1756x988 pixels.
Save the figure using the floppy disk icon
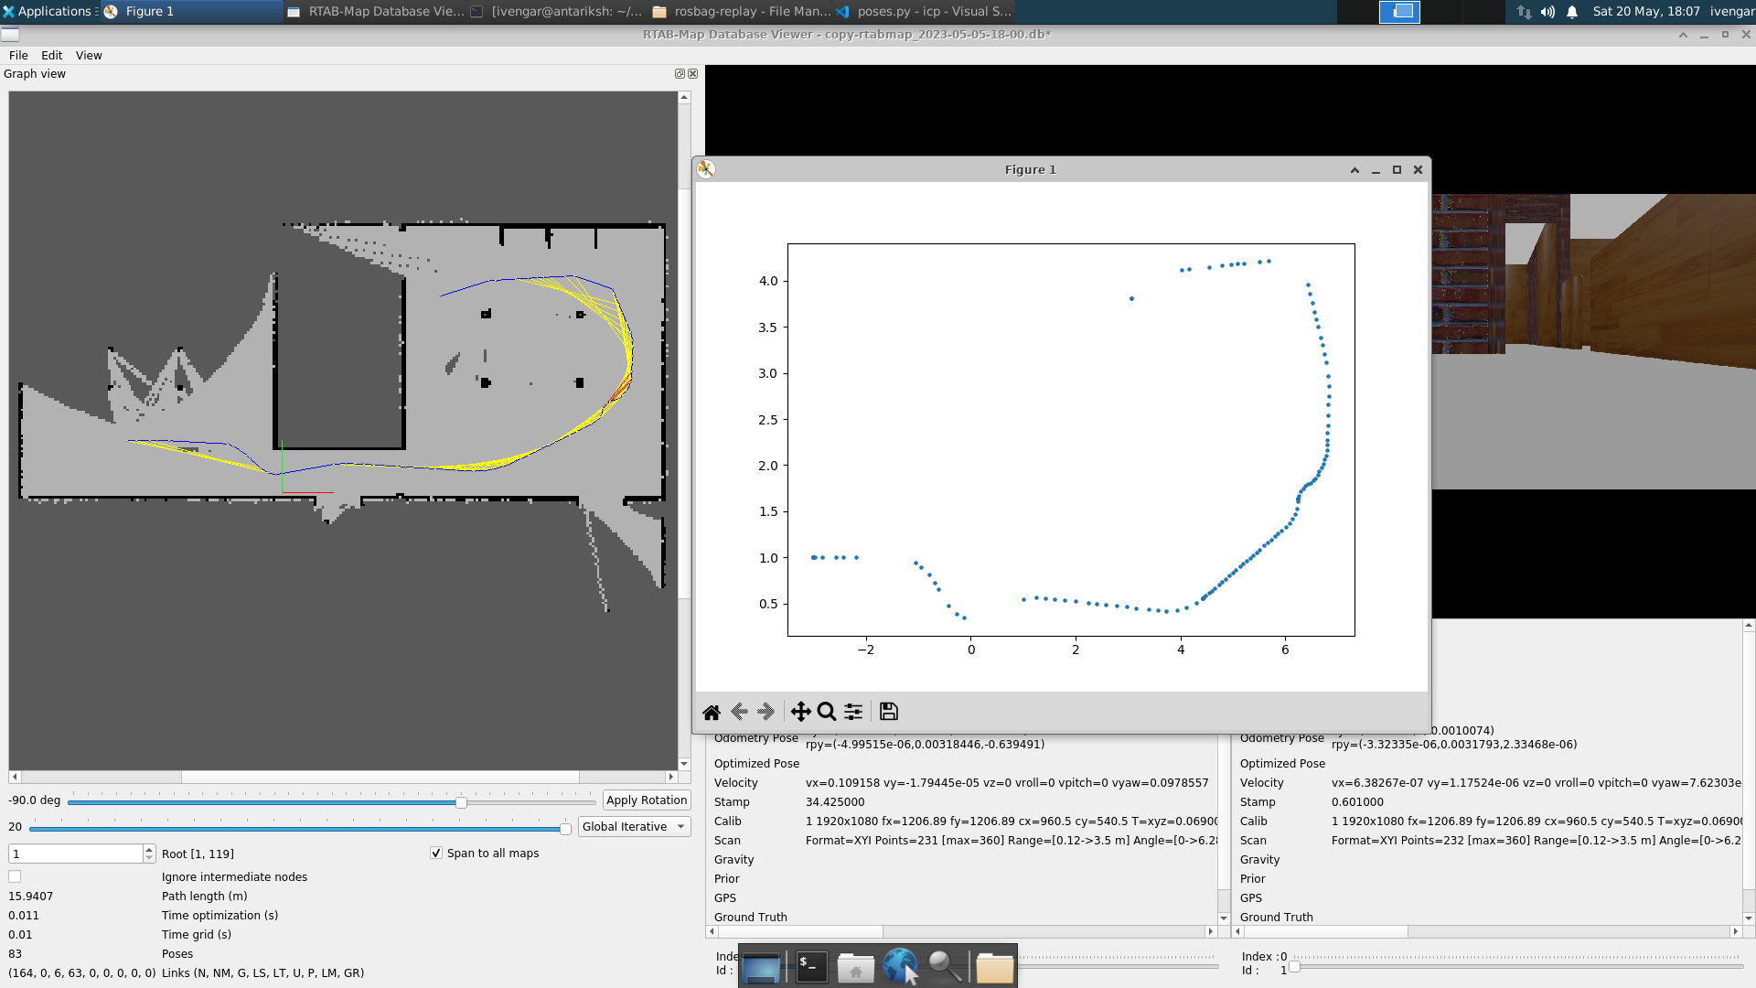coord(888,711)
